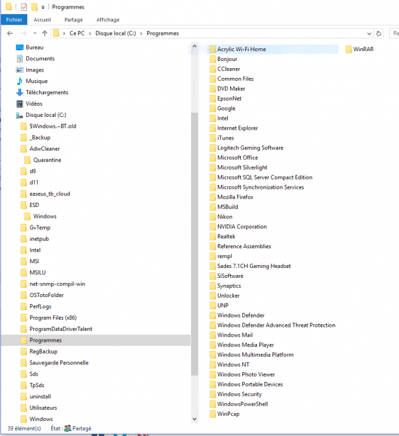Click the Documents icon in the sidebar
The image size is (399, 436).
click(x=19, y=59)
